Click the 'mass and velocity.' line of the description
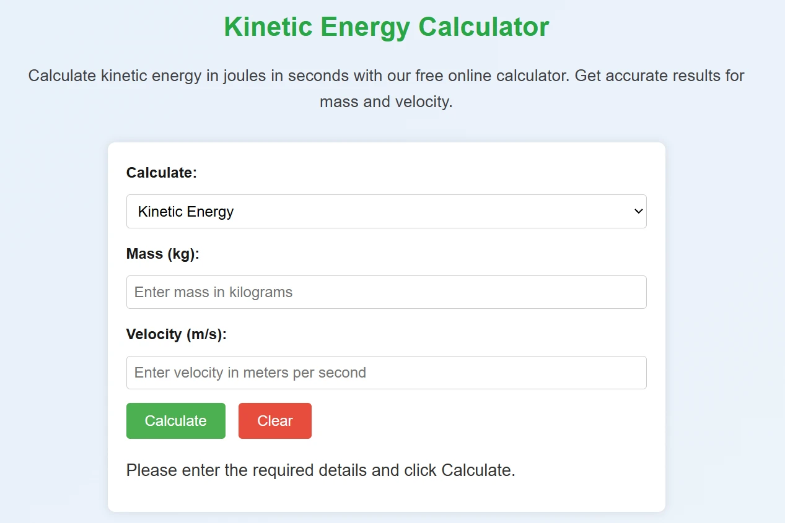785x523 pixels. tap(387, 102)
